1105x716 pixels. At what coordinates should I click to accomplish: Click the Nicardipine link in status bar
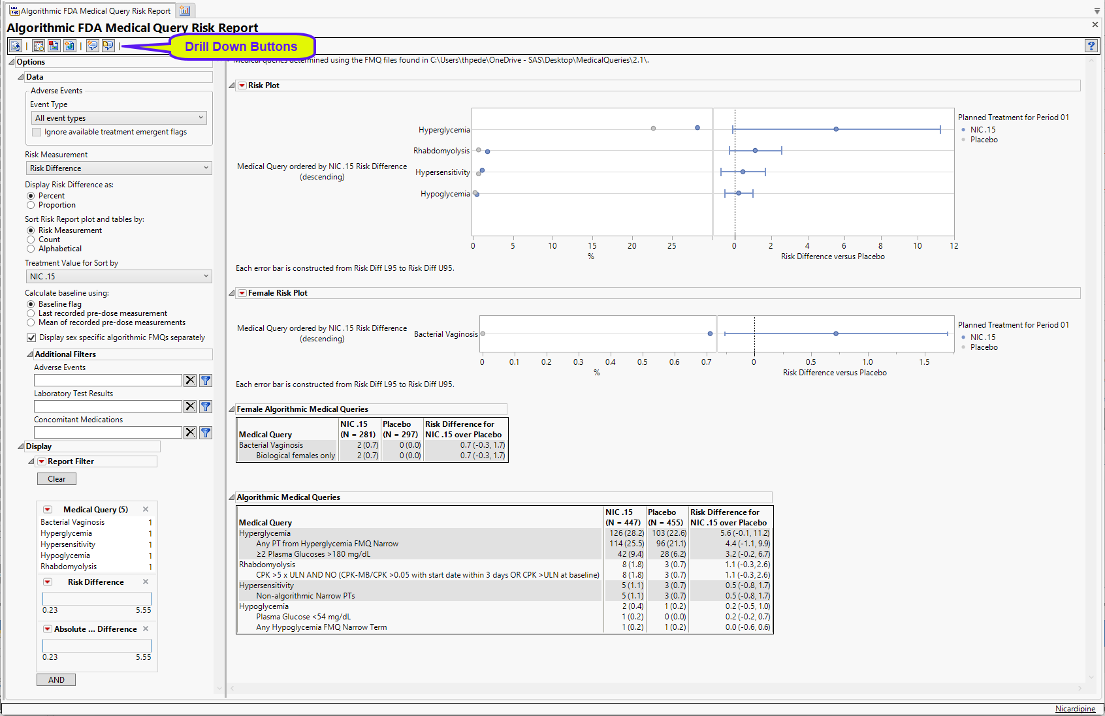point(1075,709)
